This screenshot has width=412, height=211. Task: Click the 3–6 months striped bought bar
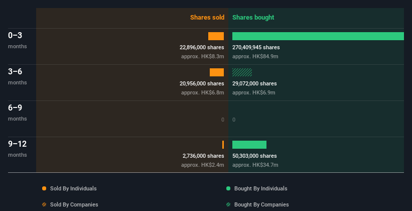tap(242, 72)
